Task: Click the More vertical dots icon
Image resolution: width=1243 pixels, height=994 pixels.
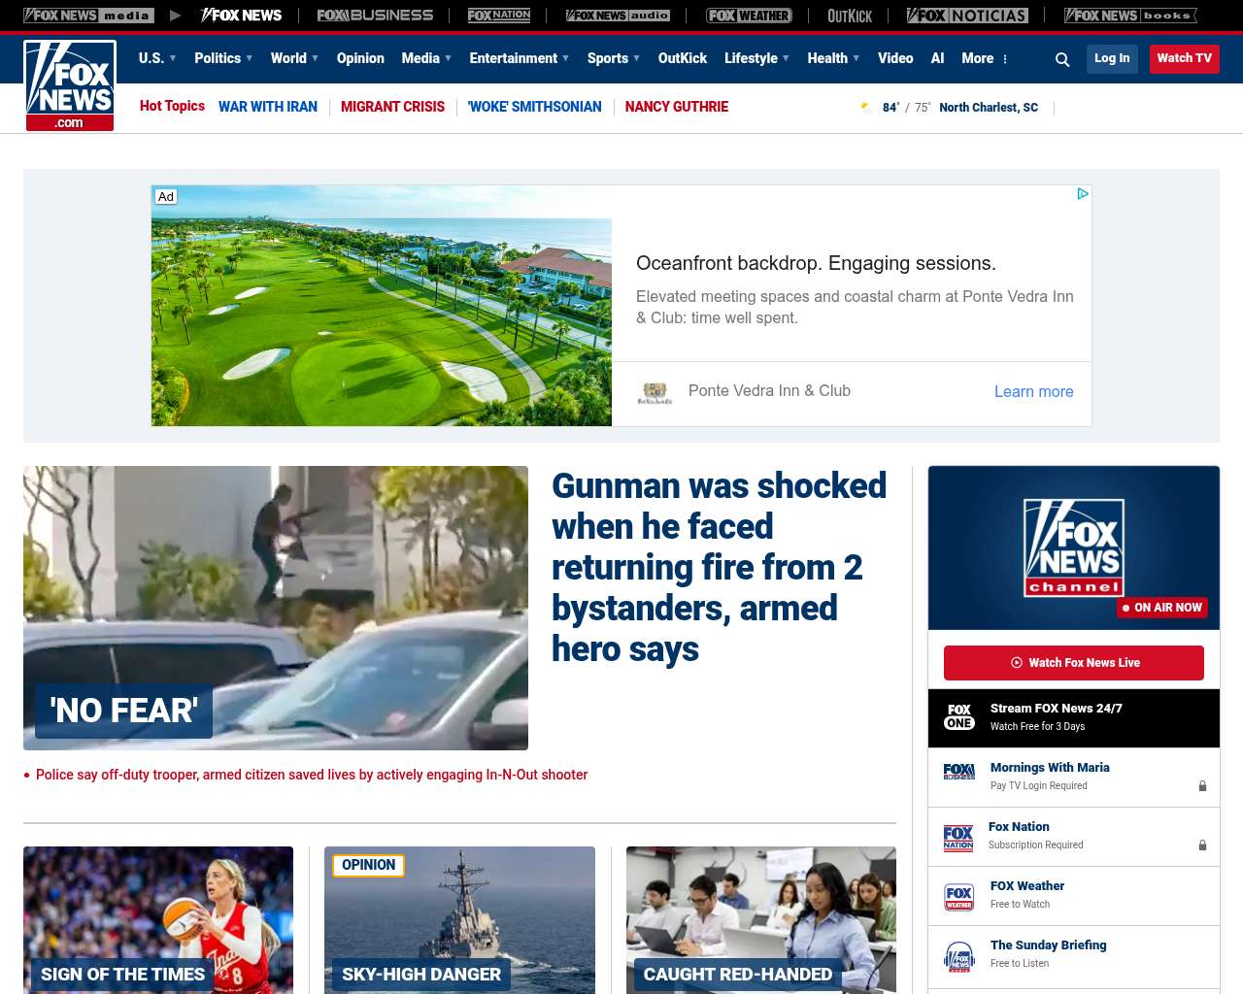Action: click(1005, 59)
